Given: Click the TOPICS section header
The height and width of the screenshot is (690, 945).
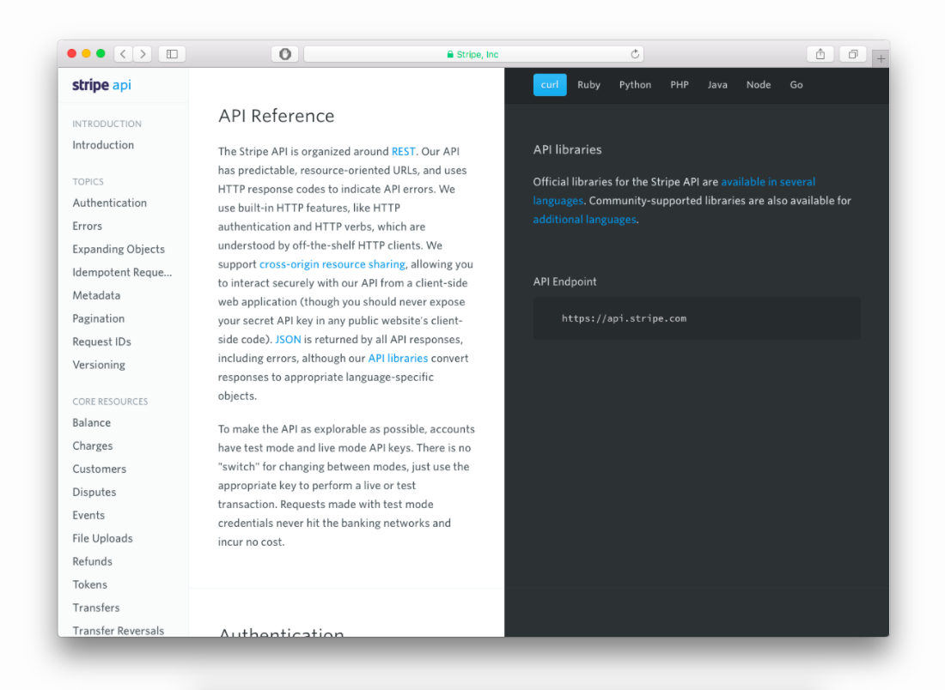Looking at the screenshot, I should click(x=88, y=182).
